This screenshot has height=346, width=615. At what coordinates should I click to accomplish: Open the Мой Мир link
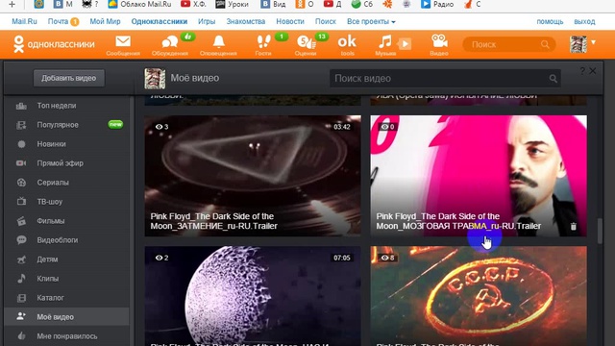105,21
